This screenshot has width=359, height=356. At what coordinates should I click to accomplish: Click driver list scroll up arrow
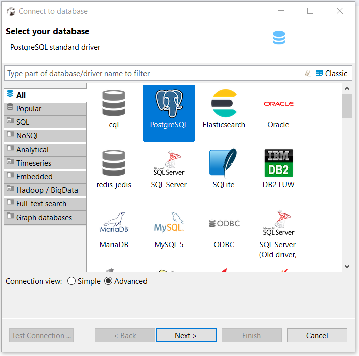coord(347,89)
